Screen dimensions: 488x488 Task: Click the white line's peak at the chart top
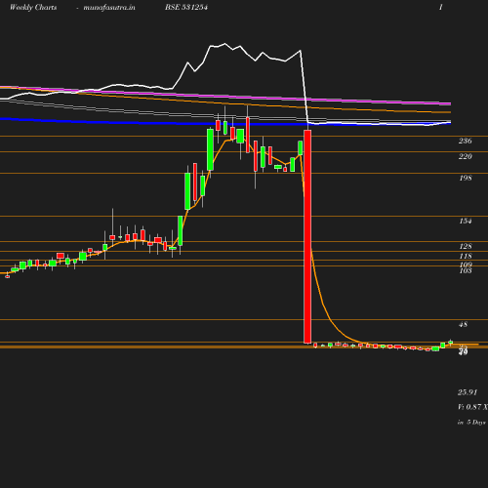(224, 43)
